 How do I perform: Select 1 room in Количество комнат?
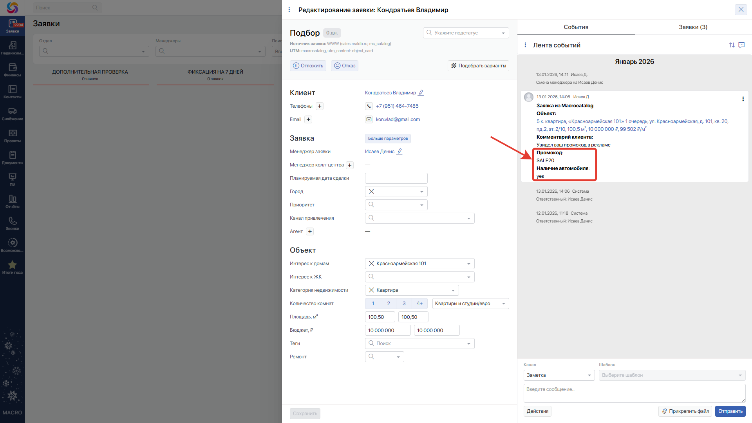pos(373,304)
